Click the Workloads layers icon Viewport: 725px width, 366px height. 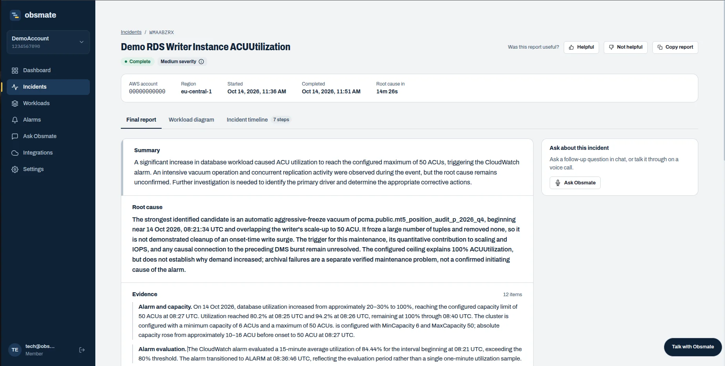tap(15, 104)
